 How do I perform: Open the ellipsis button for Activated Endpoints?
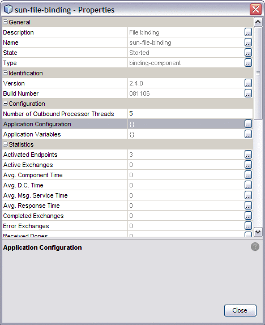coord(248,155)
